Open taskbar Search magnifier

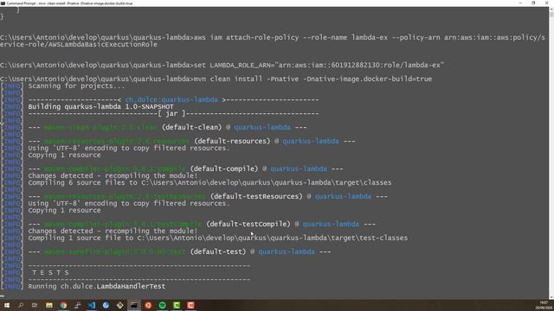point(21,305)
